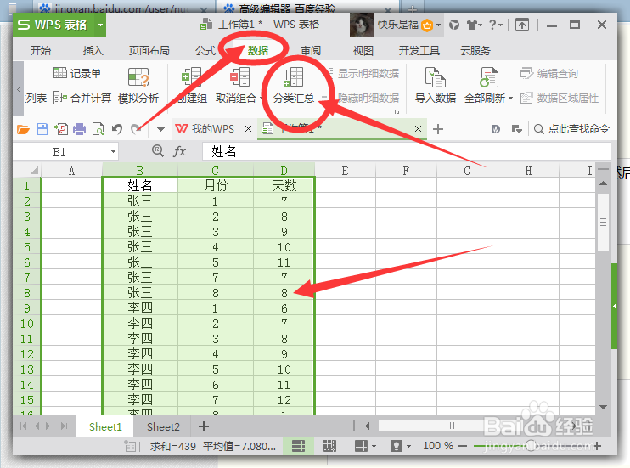Viewport: 630px width, 468px height.
Task: Add a new document tab with plus
Action: coord(438,129)
